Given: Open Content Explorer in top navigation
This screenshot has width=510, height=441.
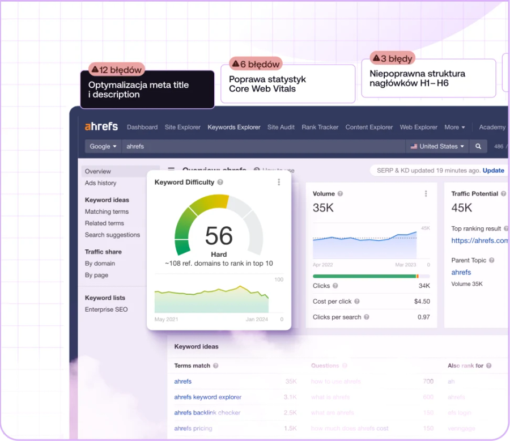Looking at the screenshot, I should (x=369, y=128).
